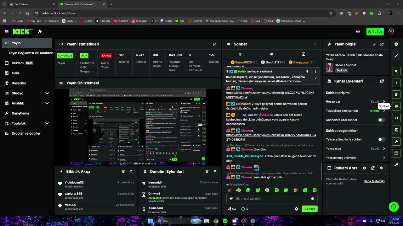Open filter options in Denetim Eylemleri panel
Viewport: 403px width, 226px height.
pos(207,172)
